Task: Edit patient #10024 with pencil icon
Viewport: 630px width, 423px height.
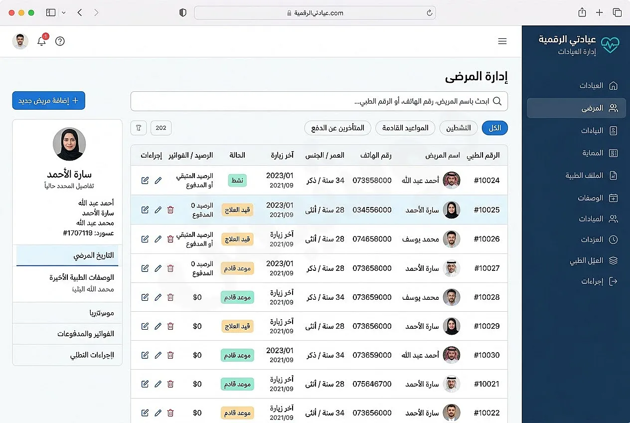Action: (x=158, y=181)
